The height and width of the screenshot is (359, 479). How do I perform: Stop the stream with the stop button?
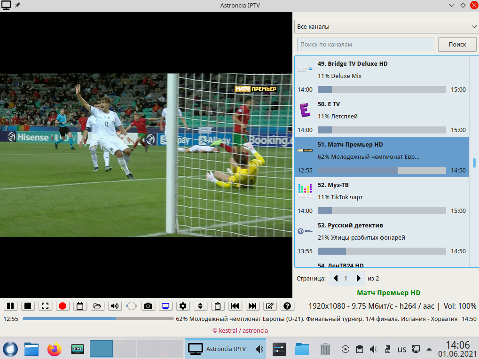pos(28,306)
